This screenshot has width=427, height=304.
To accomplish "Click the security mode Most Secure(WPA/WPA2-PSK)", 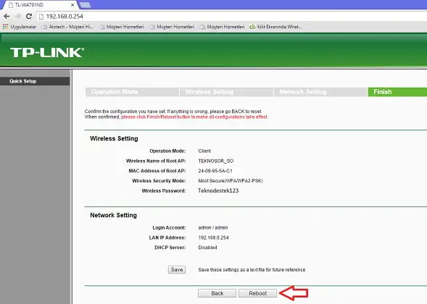I will [231, 181].
